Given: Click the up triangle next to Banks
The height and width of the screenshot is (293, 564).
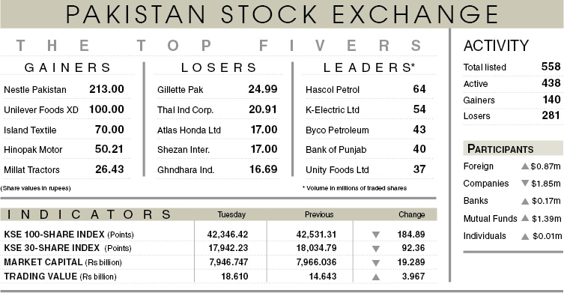Looking at the screenshot, I should pos(525,202).
